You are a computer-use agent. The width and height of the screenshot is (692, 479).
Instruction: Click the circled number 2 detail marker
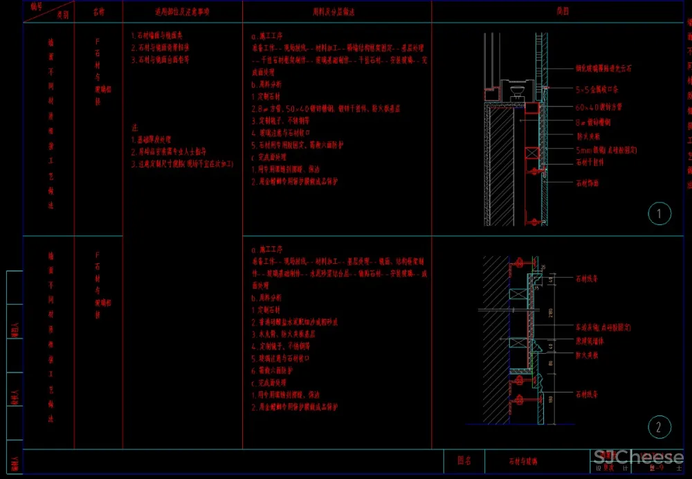[x=659, y=427]
